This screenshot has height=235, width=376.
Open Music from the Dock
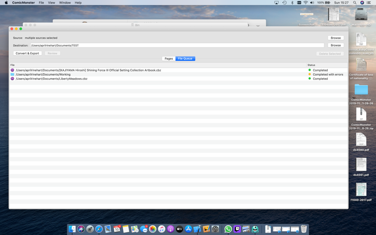(161, 229)
